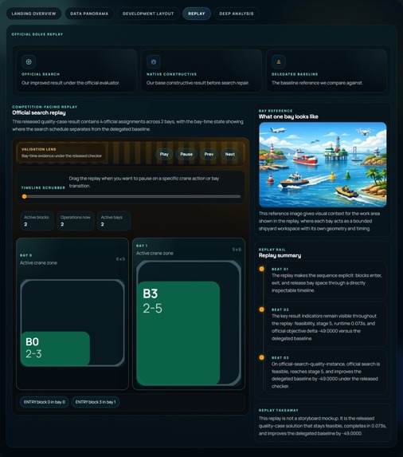Click the Timeline Scrubber label
Screen dimensions: 403x457
point(43,187)
